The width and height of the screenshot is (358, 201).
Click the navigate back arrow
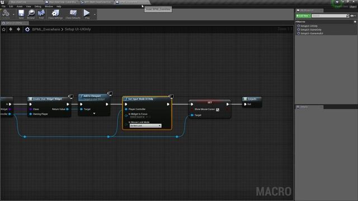(11, 29)
